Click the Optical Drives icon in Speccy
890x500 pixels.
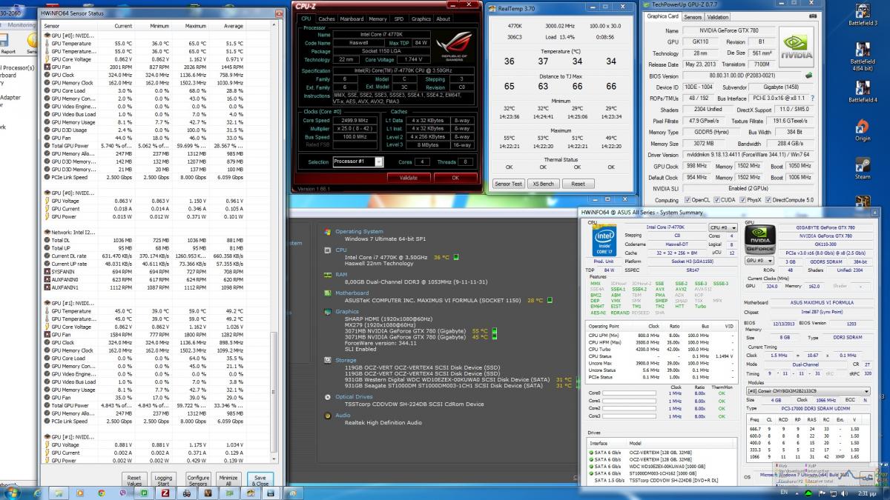click(x=328, y=397)
